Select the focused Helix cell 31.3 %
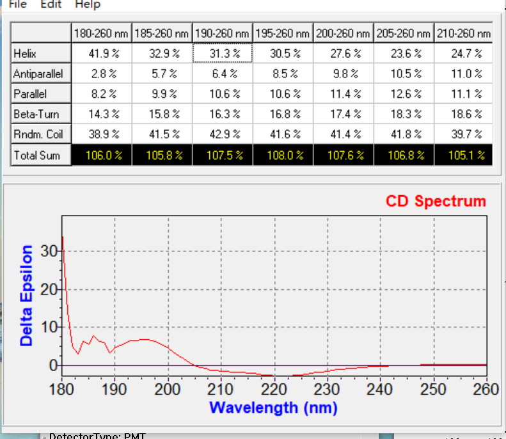The height and width of the screenshot is (439, 506). (223, 53)
